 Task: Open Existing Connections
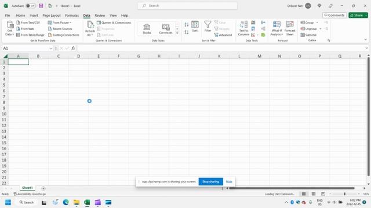[x=63, y=35]
